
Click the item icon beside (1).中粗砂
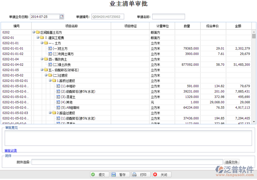coord(58,86)
